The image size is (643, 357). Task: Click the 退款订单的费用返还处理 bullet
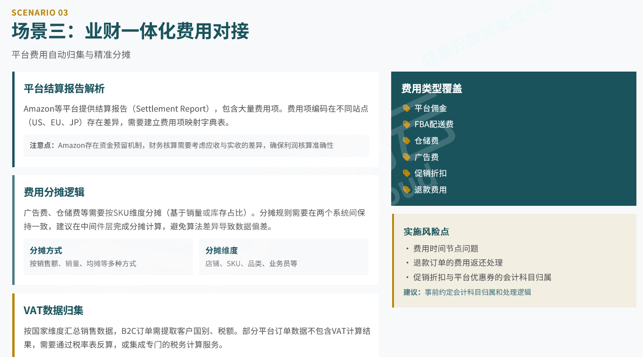(x=458, y=263)
